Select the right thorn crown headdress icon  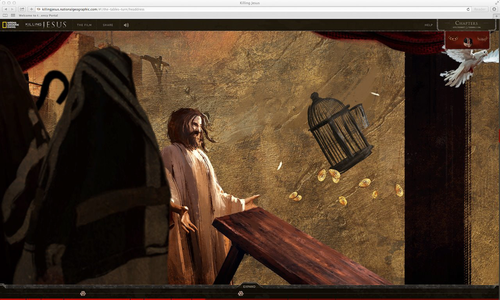coord(482,39)
